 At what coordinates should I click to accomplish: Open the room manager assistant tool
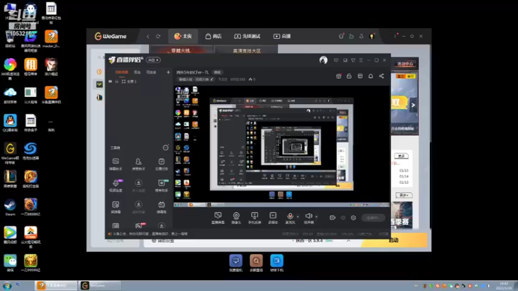point(139,164)
